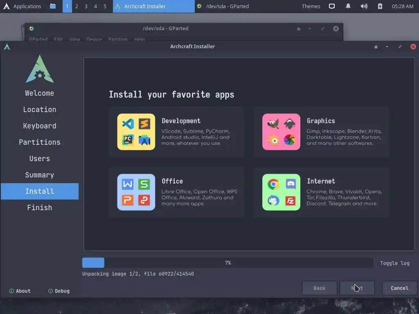Select the Keyboard step in the sidebar

40,126
